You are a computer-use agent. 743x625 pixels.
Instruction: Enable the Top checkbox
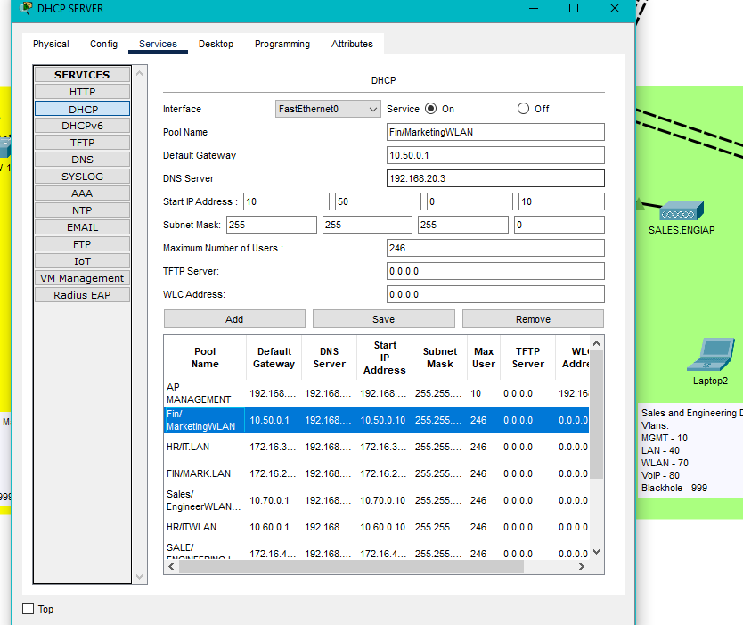point(29,609)
